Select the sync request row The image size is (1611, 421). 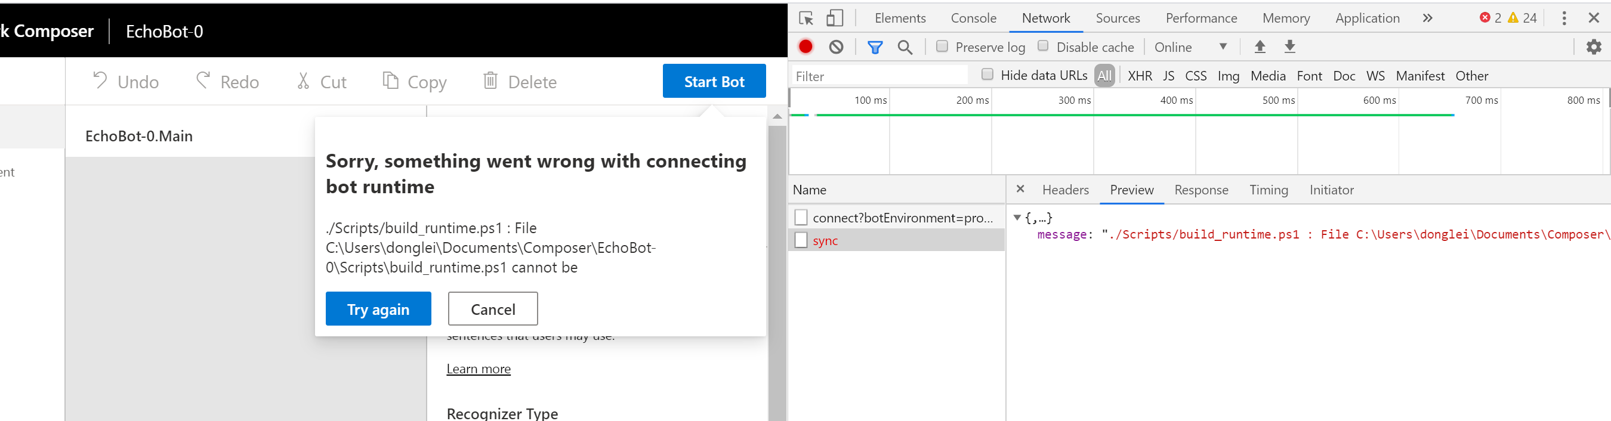tap(896, 240)
